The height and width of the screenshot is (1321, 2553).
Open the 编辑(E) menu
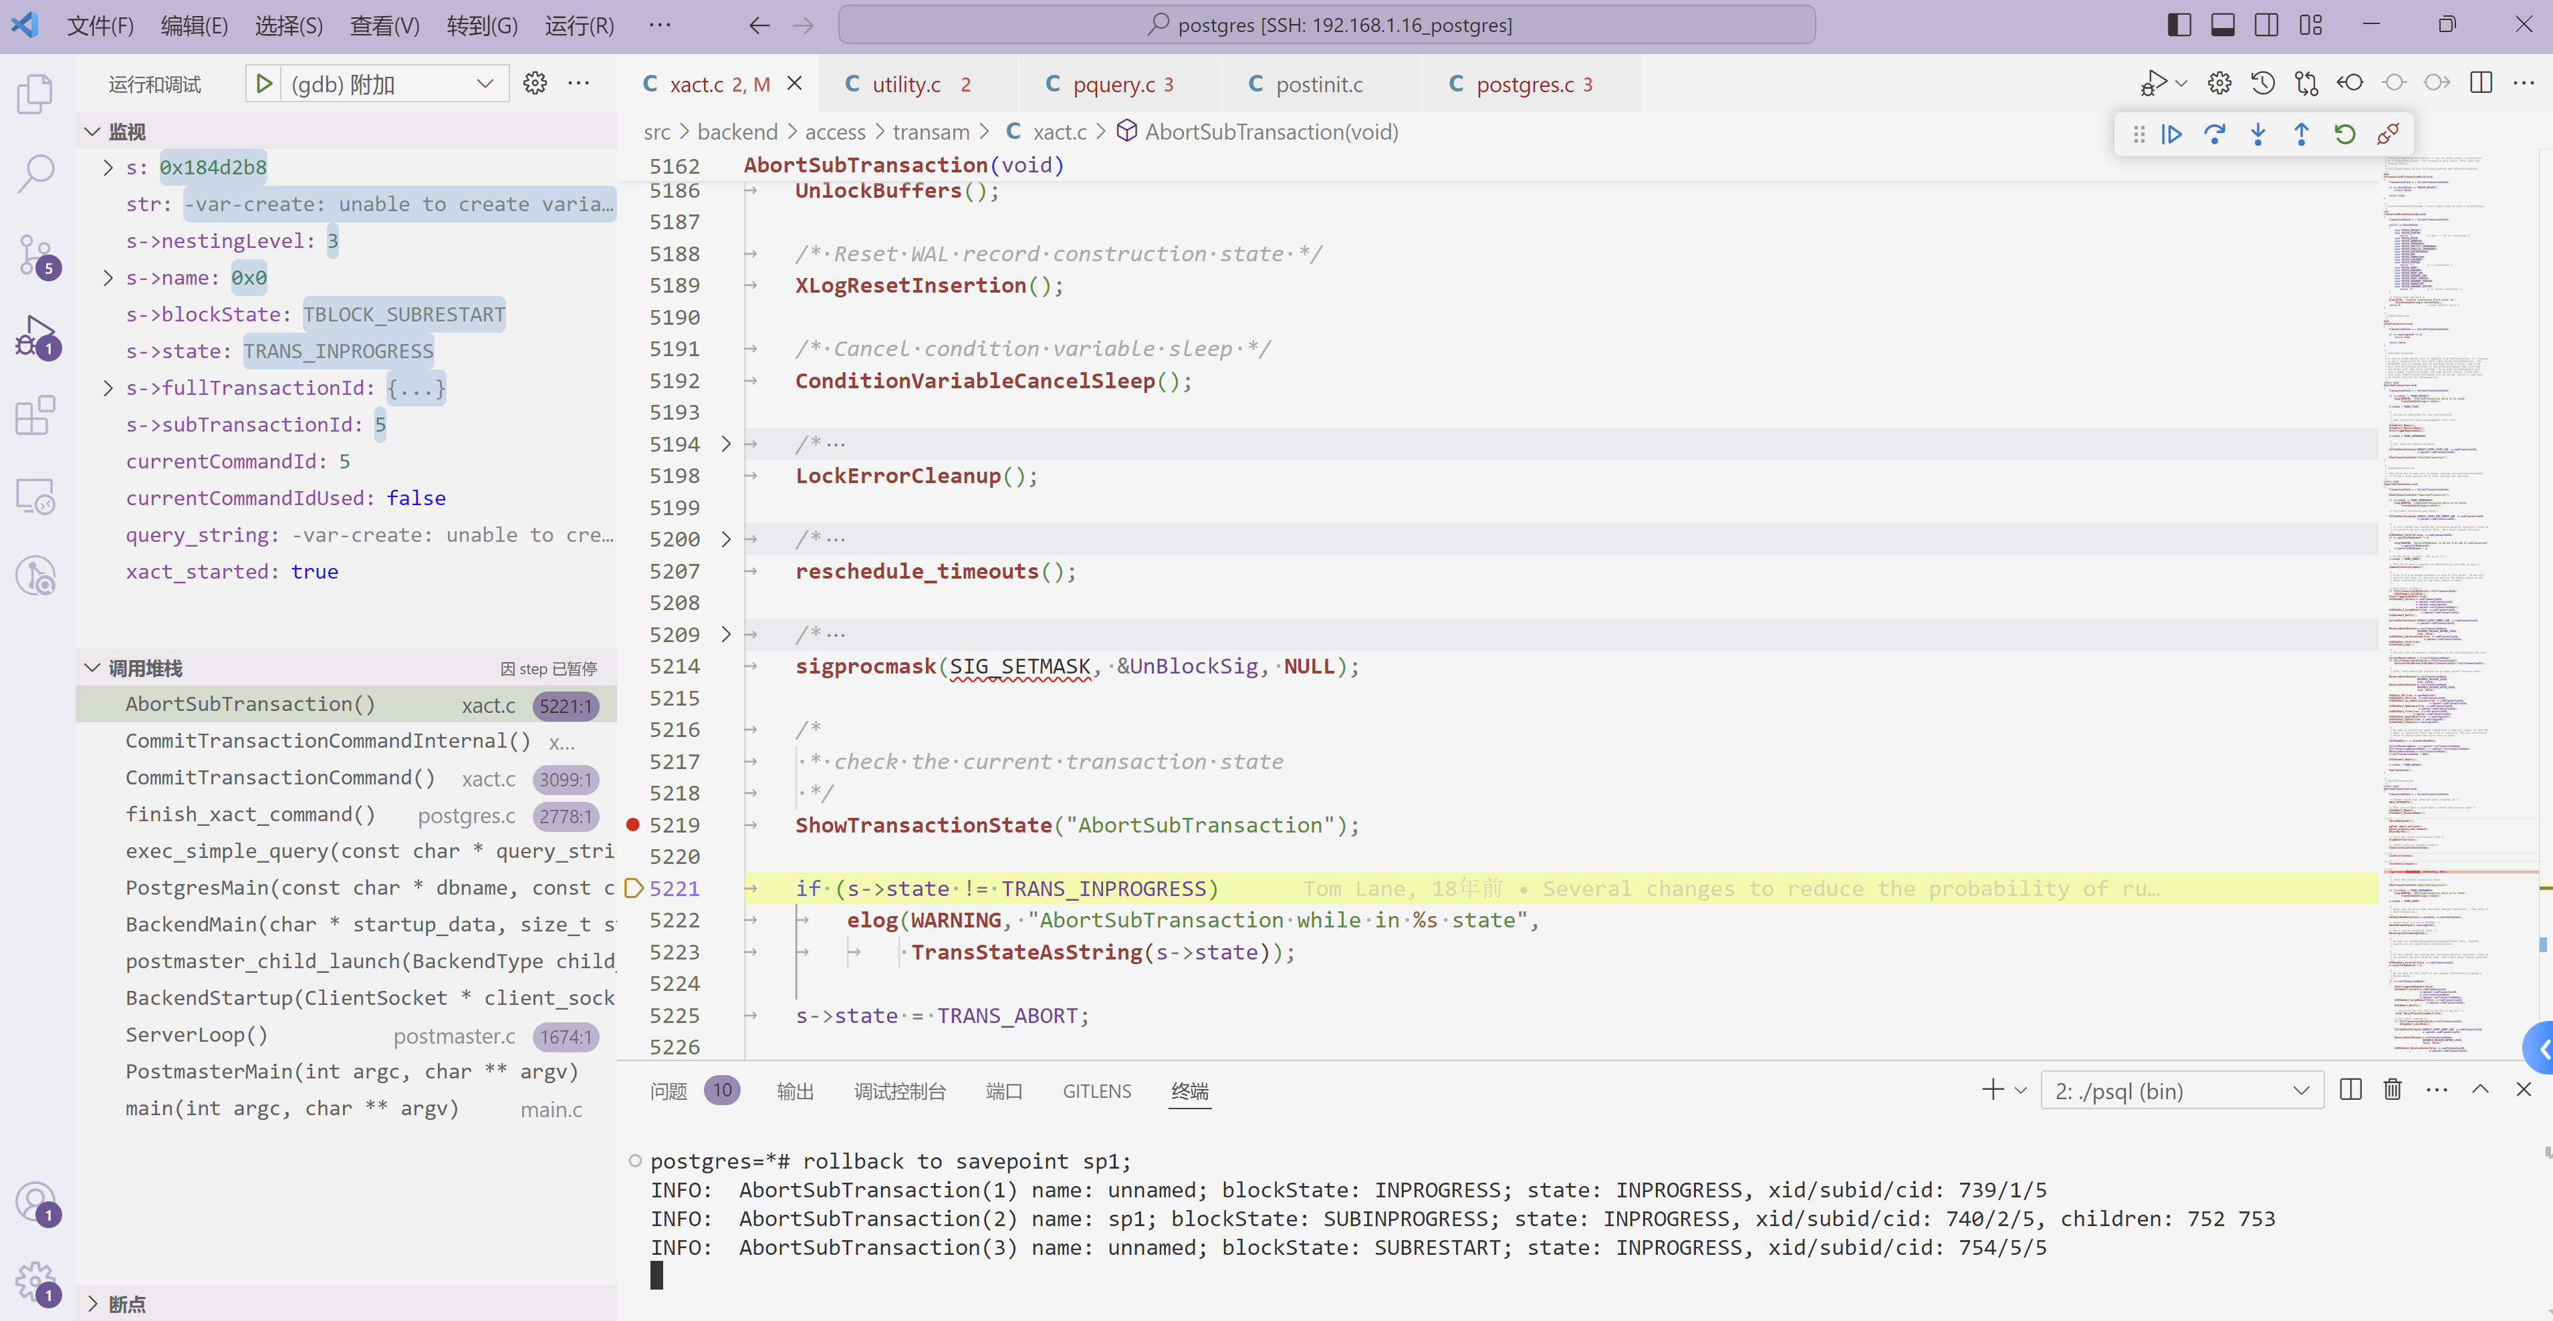[195, 25]
